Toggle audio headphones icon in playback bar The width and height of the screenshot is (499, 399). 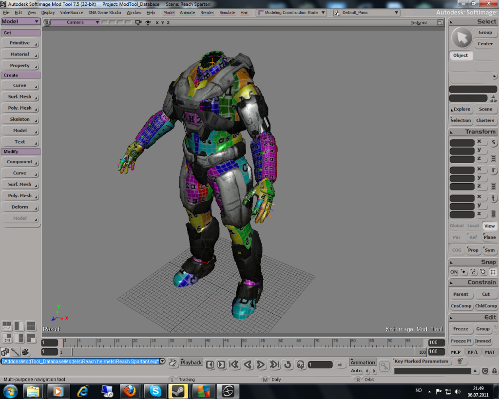point(300,364)
